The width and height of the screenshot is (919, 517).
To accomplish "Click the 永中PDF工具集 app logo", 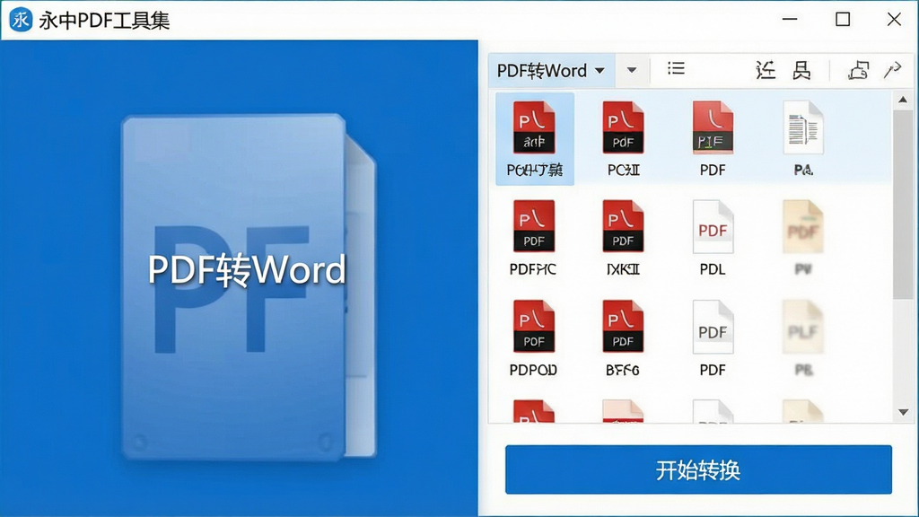I will tap(21, 20).
